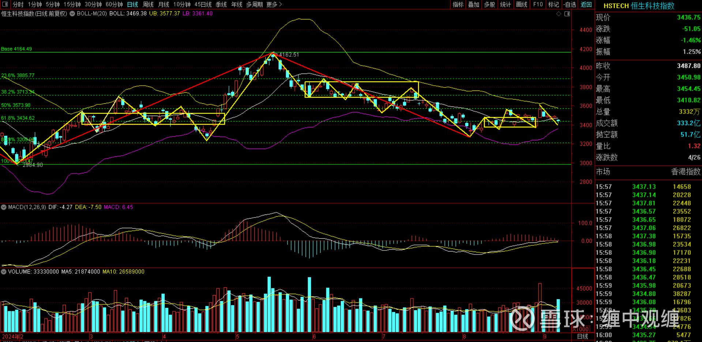The height and width of the screenshot is (342, 702).
Task: Click the 统计 statistics tool
Action: coord(506,4)
